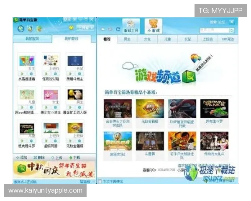This screenshot has height=201, width=251.
Task: Play the 水晶连连看 game via green arrow
Action: point(23,74)
